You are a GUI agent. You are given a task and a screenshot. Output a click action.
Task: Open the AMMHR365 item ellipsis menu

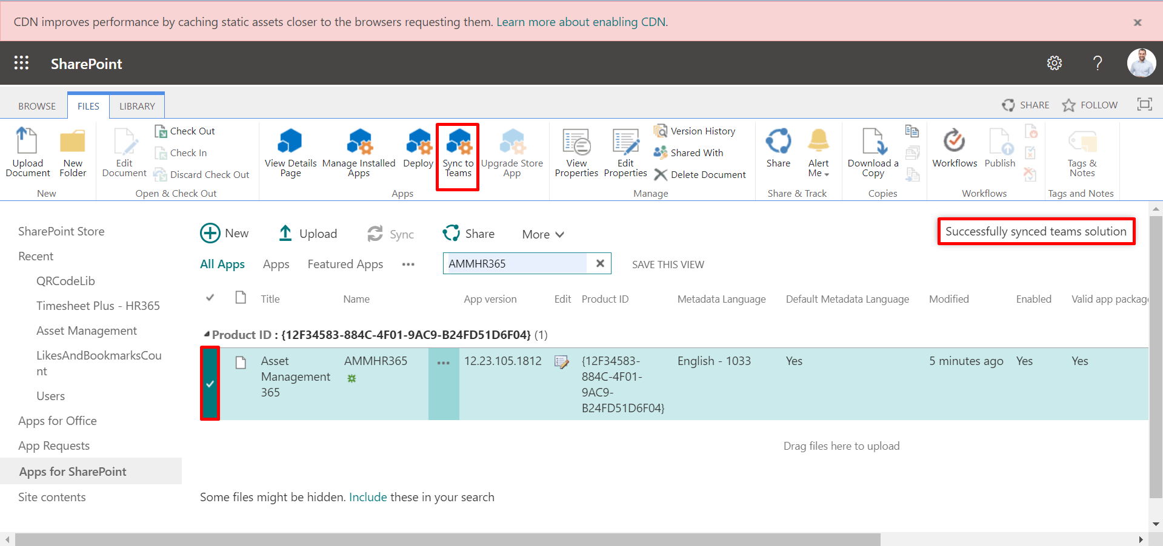(444, 363)
